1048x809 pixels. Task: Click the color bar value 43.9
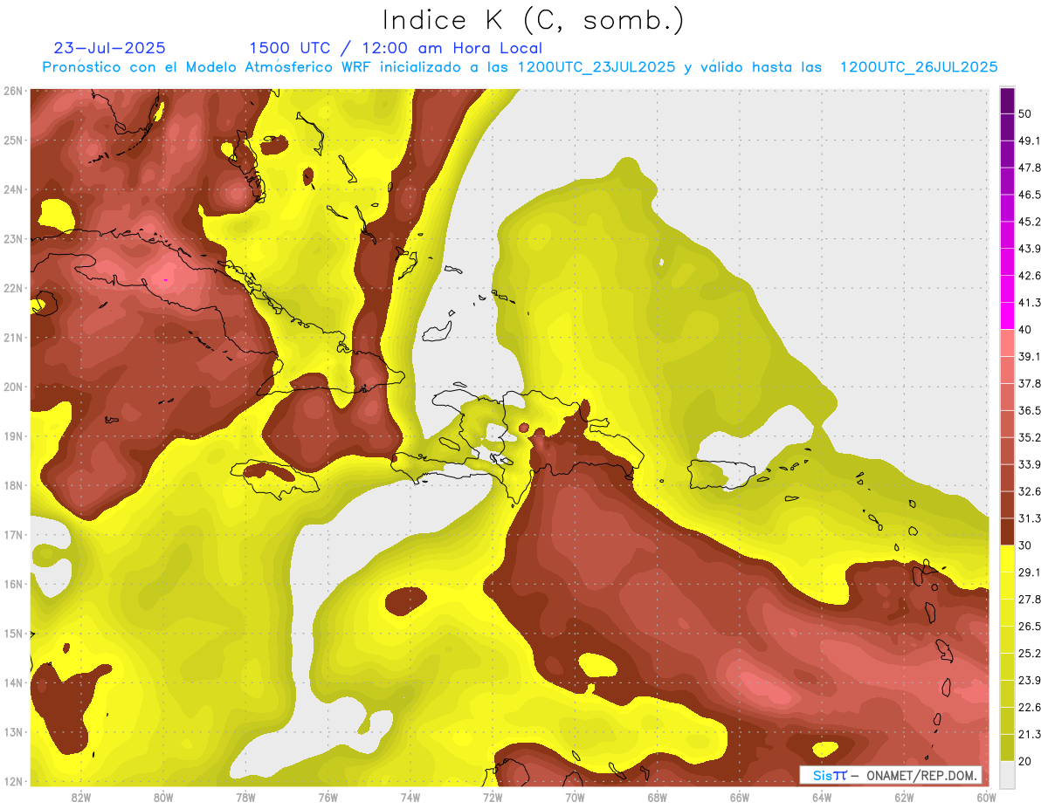pos(1030,249)
